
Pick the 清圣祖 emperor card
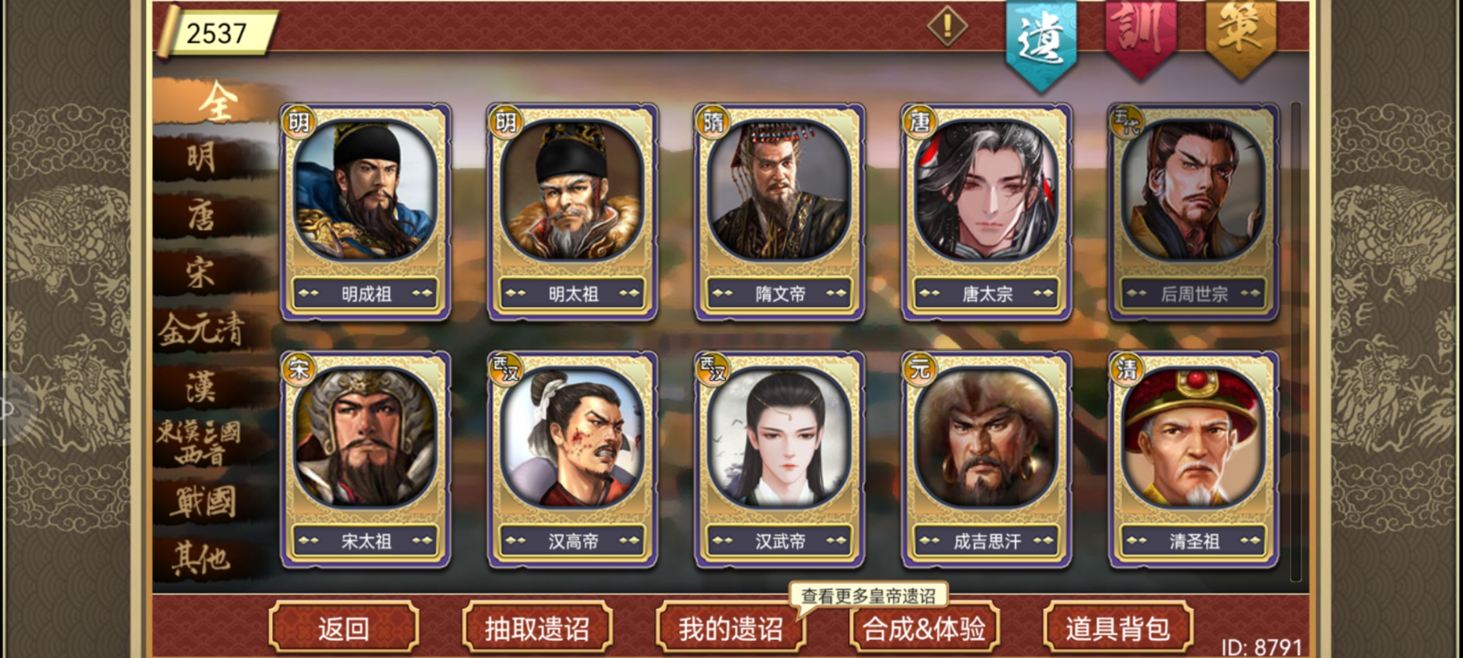click(x=1193, y=459)
